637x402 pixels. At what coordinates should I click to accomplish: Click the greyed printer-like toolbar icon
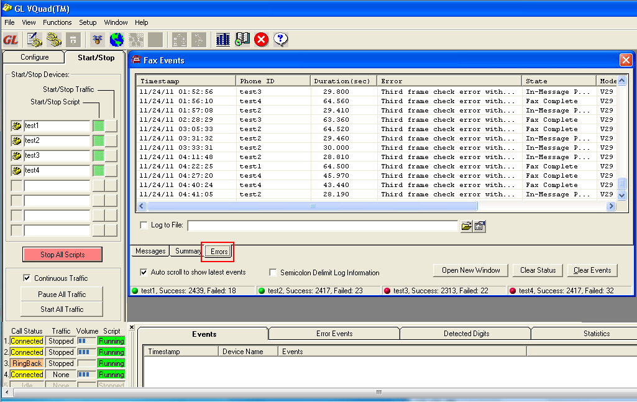pyautogui.click(x=73, y=40)
